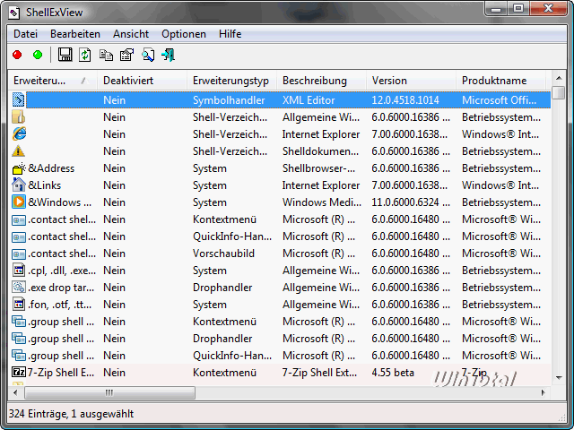574x430 pixels.
Task: Click the Shelldokumen... description cell
Action: [320, 151]
